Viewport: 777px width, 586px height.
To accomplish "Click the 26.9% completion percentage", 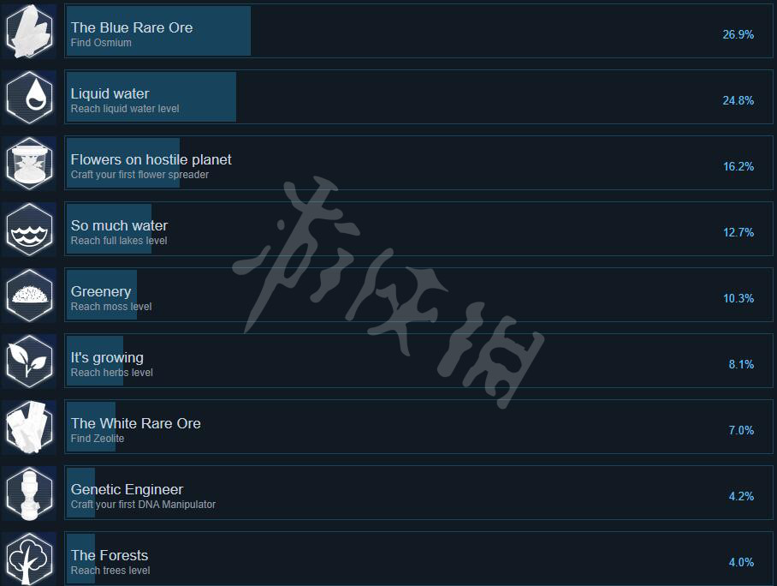I will pos(738,34).
